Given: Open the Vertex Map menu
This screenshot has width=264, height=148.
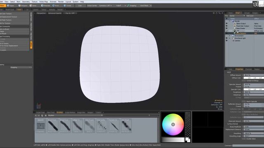Looking at the screenshot, I should click(44, 2).
